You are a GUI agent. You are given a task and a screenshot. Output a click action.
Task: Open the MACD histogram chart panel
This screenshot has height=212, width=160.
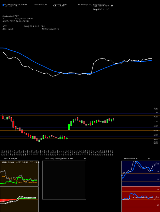click(x=19, y=199)
